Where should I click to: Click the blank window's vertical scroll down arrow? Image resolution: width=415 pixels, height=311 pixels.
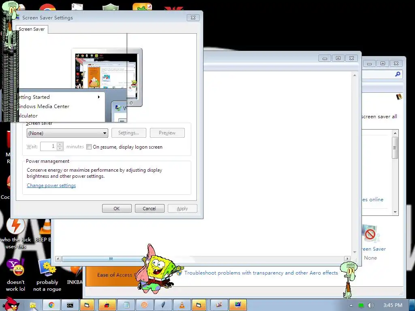(355, 252)
